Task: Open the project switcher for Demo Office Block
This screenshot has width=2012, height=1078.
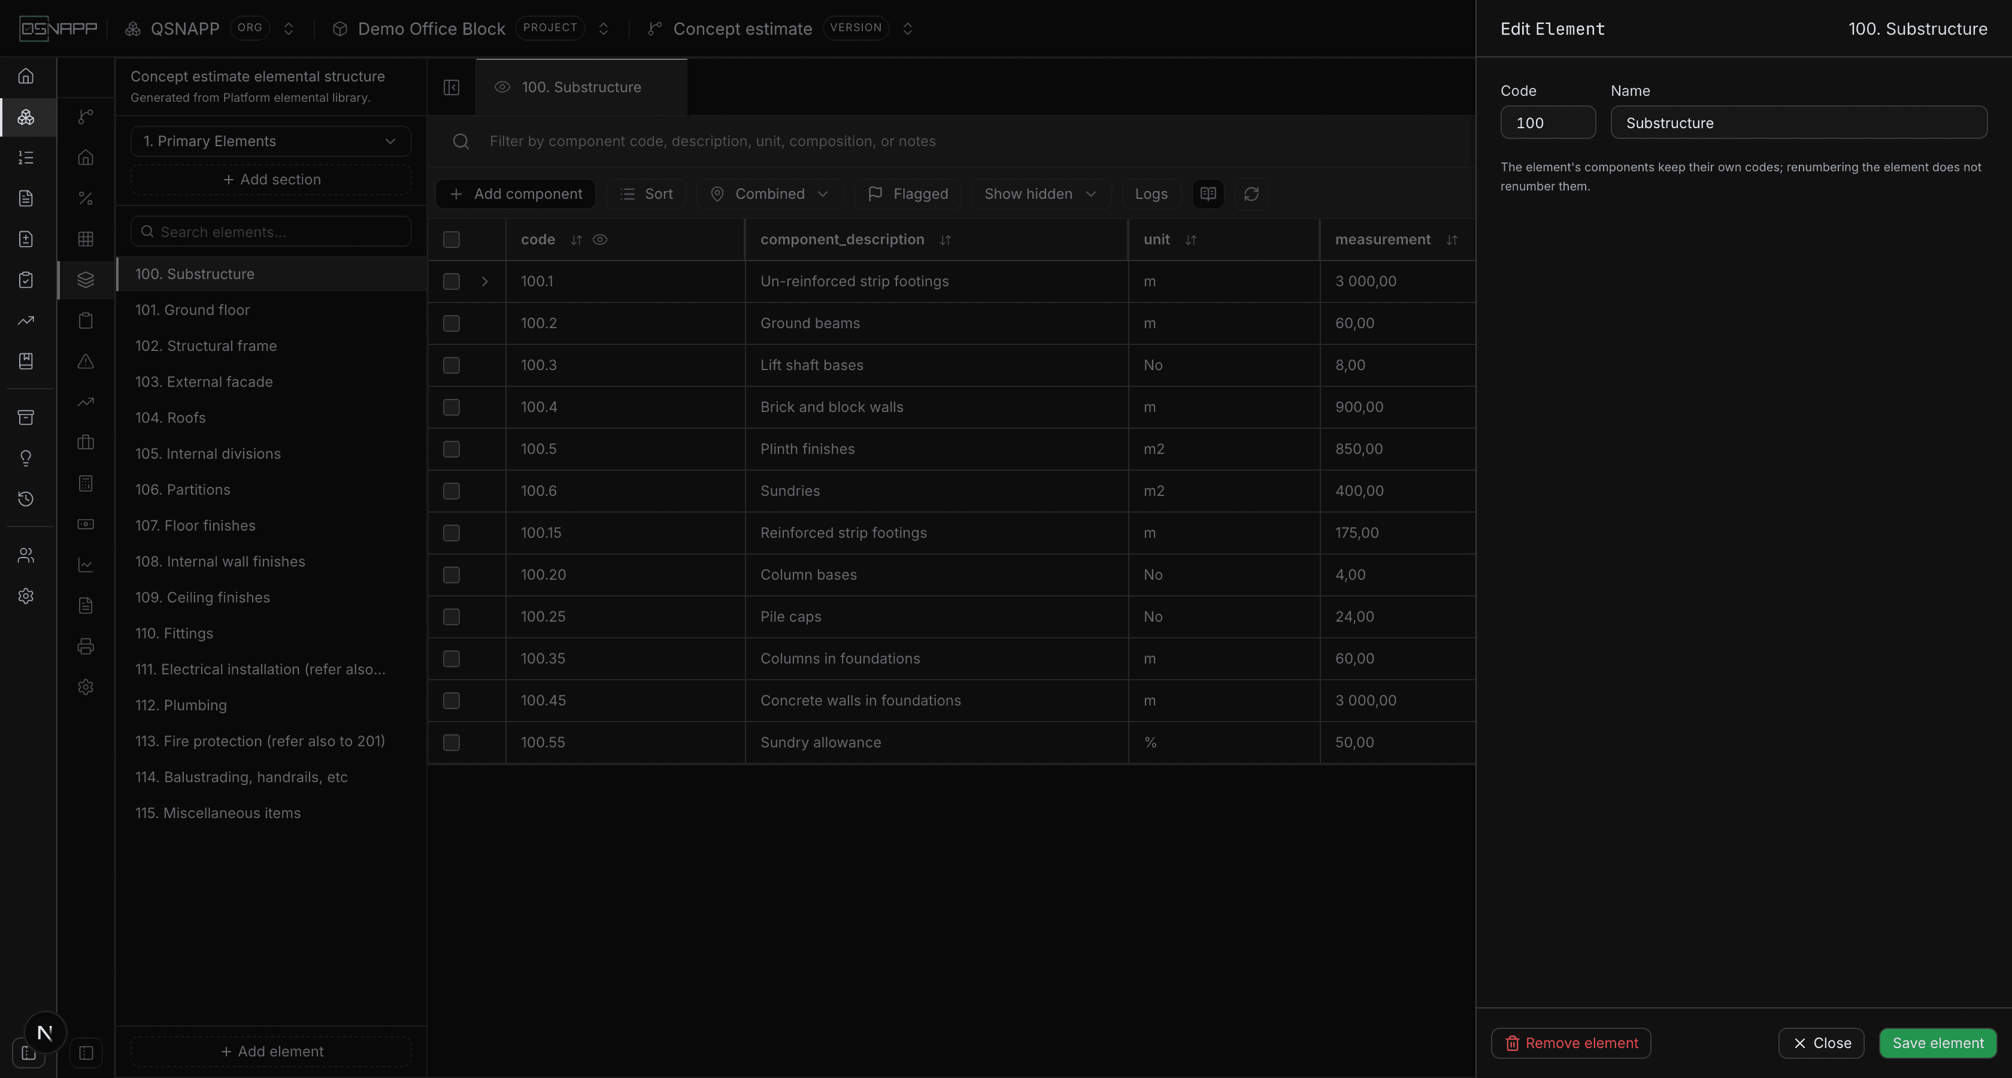Action: [x=603, y=29]
